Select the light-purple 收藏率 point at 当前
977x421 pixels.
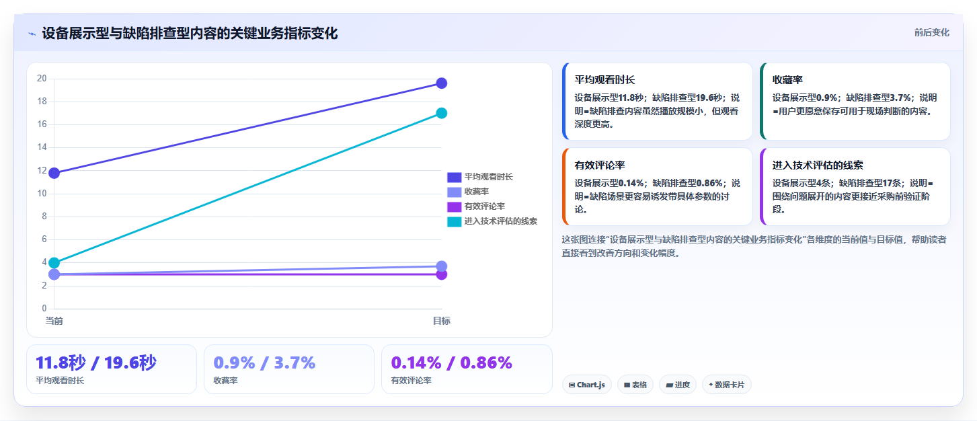(54, 274)
